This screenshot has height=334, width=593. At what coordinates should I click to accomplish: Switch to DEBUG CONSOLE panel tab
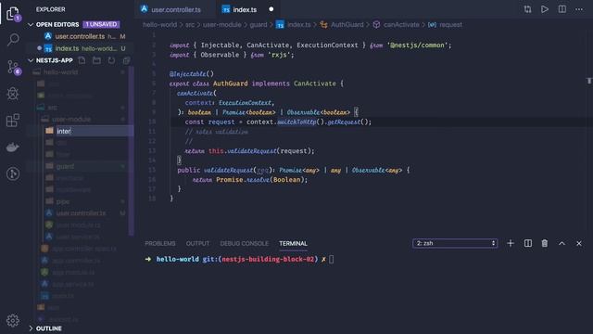244,243
